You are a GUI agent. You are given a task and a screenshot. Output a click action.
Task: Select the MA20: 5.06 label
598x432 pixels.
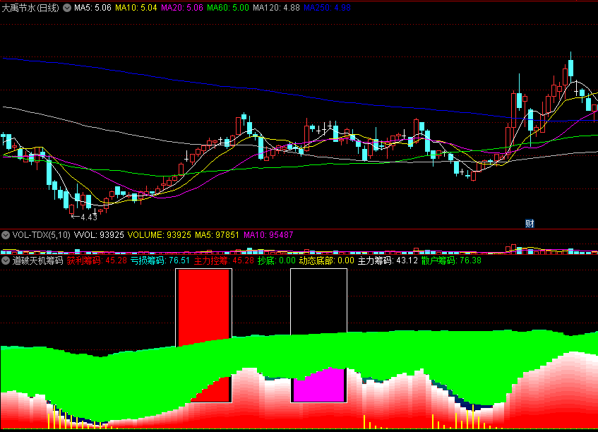(182, 8)
